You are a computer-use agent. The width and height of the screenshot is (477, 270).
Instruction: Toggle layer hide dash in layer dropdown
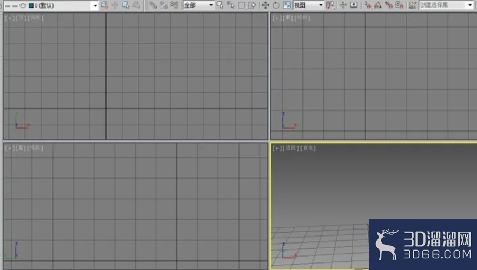[x=8, y=6]
